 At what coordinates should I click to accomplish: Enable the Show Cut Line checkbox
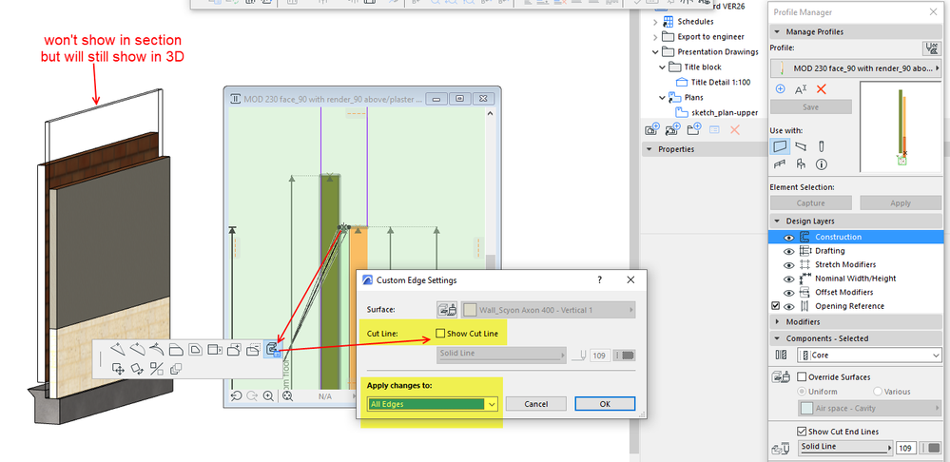(440, 333)
